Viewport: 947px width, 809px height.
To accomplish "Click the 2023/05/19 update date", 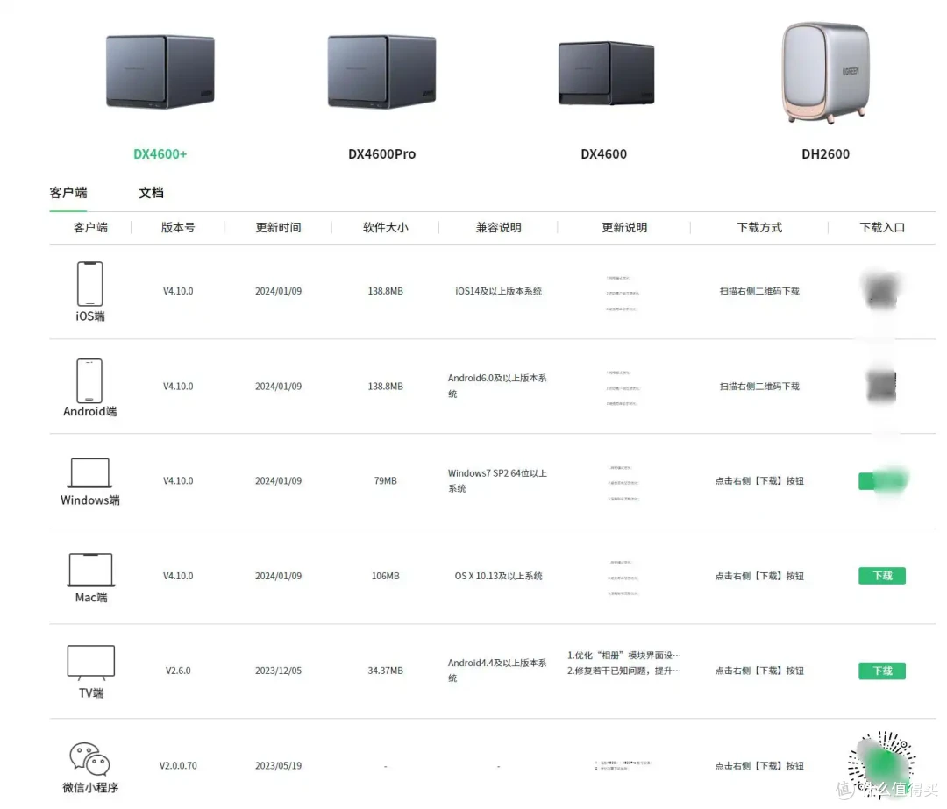I will click(x=279, y=765).
